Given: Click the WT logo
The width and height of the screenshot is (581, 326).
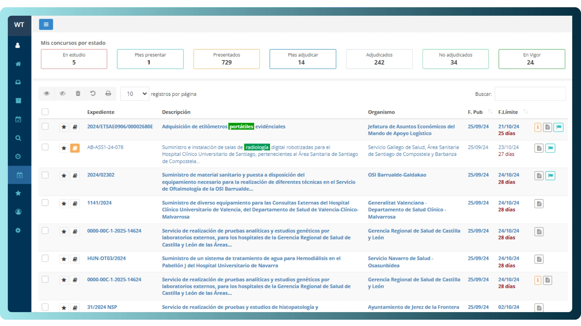Looking at the screenshot, I should click(19, 25).
